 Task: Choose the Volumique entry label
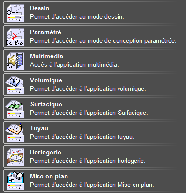[46, 80]
